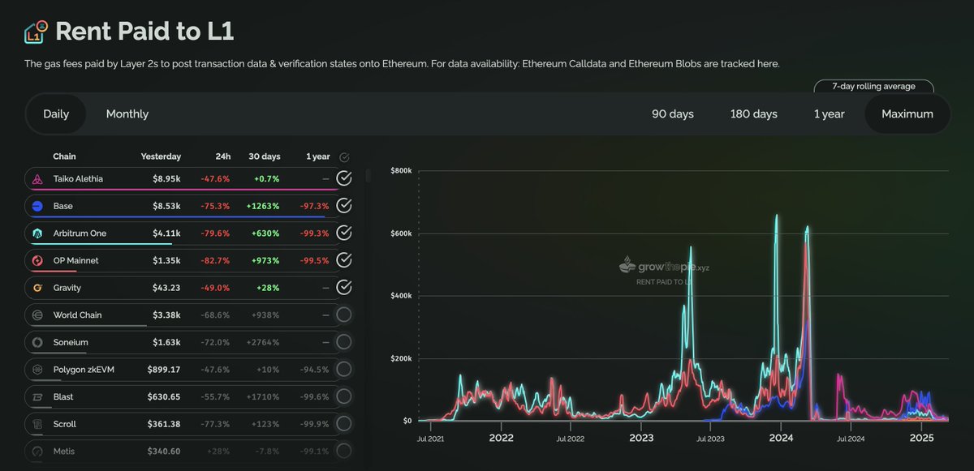Select the 90 days timespan
Screen dimensions: 974x471
[673, 114]
